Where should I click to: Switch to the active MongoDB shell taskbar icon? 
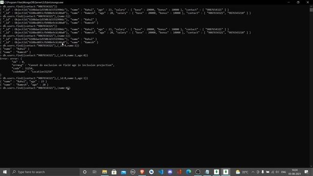click(x=226, y=172)
